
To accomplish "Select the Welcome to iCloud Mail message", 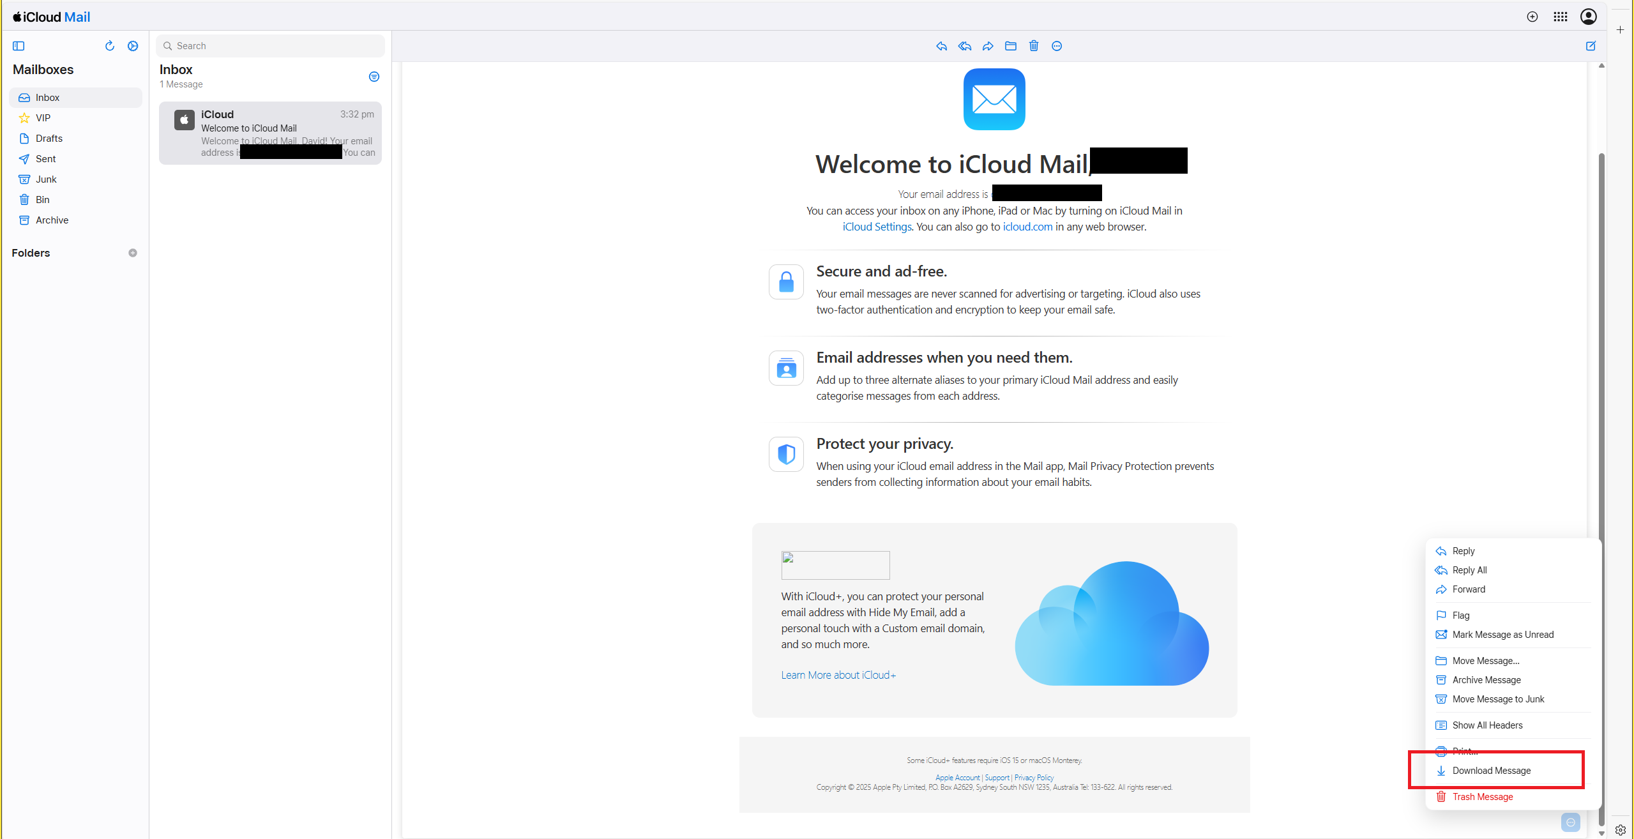I will (x=270, y=133).
